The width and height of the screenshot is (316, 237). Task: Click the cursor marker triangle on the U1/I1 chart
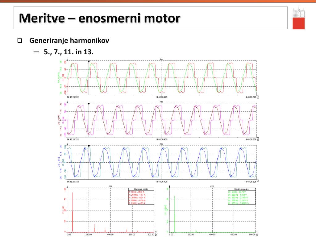(89, 62)
